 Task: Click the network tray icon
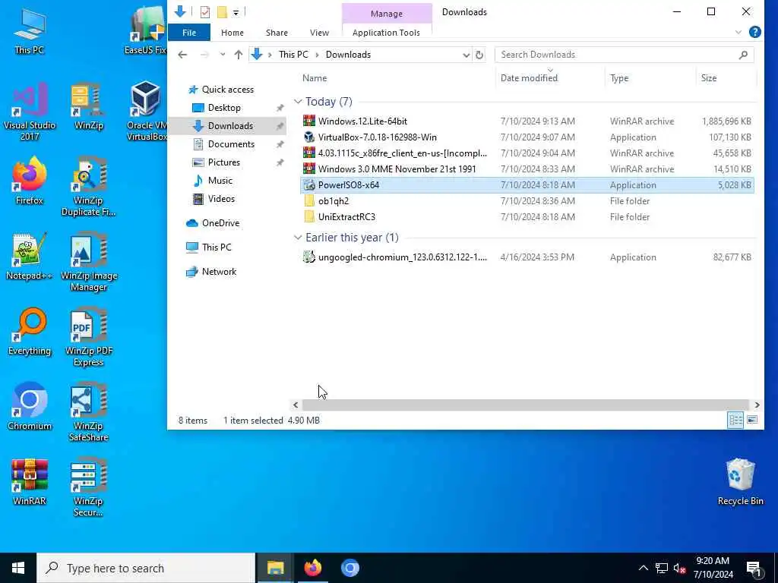tap(661, 568)
